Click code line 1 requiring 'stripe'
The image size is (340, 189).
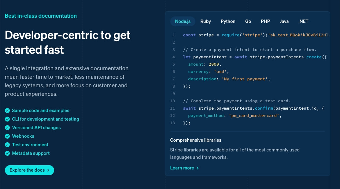(x=256, y=35)
